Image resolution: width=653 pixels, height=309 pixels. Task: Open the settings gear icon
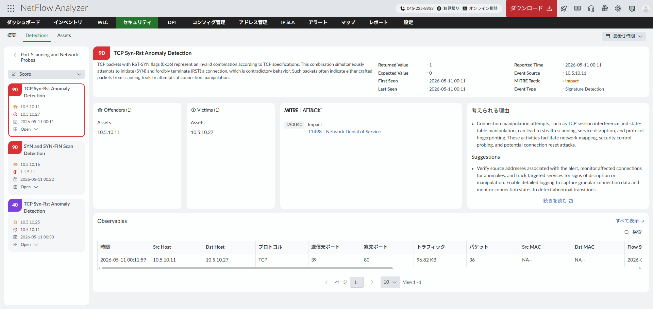[x=618, y=8]
